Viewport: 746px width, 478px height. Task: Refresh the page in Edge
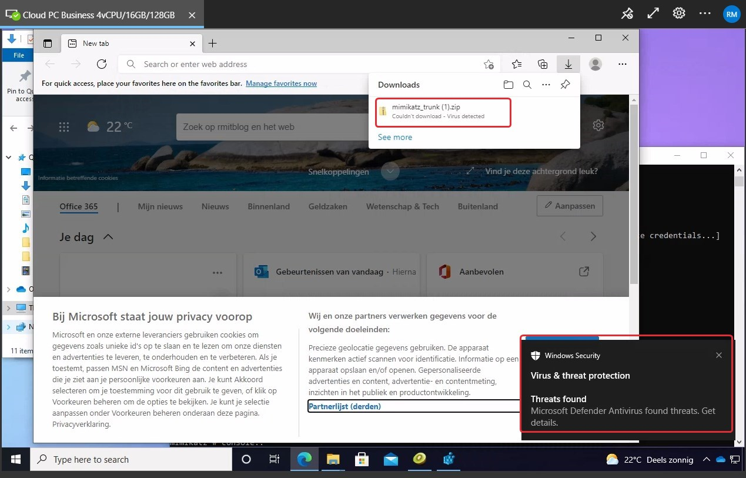(x=102, y=64)
